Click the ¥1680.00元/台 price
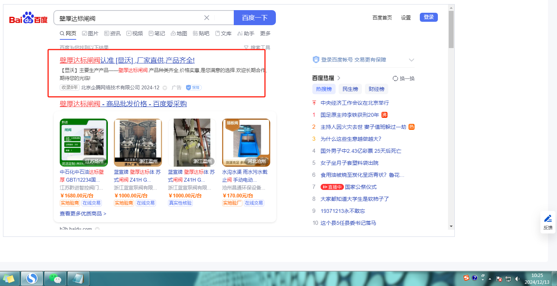Image resolution: width=557 pixels, height=286 pixels. tap(77, 196)
